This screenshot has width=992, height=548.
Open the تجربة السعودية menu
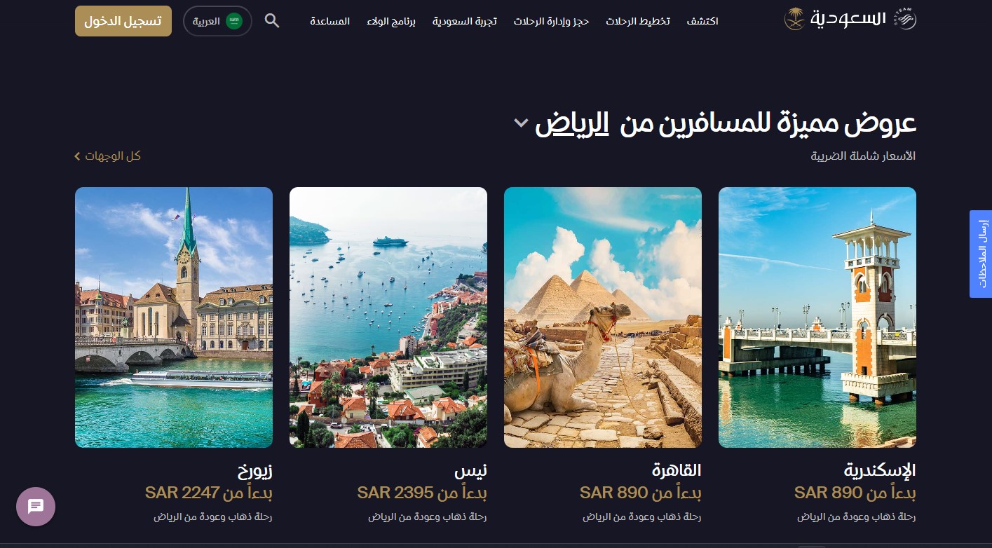(x=465, y=21)
